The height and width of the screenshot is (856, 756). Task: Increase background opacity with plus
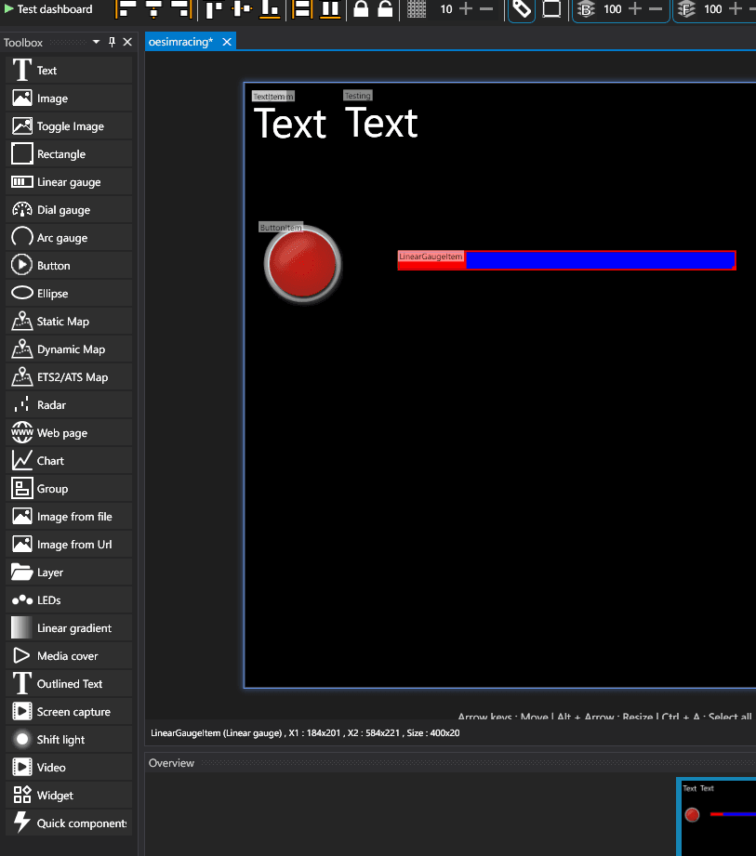point(635,8)
